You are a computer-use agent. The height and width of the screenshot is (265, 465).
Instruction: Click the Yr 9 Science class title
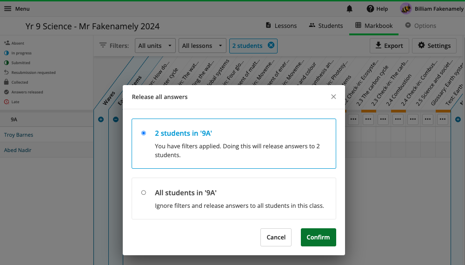pos(93,26)
